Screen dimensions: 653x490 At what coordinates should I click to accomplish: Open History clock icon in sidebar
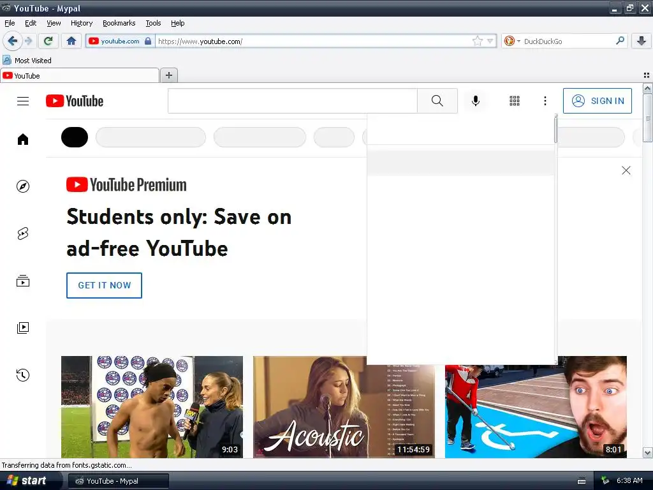(23, 375)
